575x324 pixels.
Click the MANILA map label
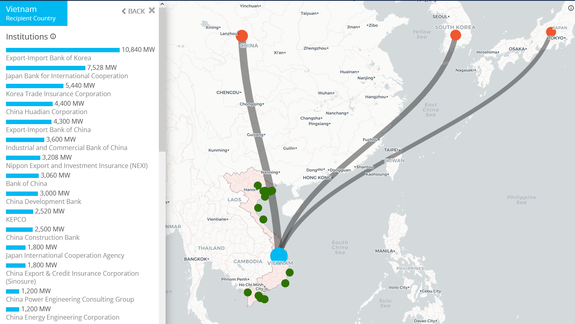tap(384, 251)
